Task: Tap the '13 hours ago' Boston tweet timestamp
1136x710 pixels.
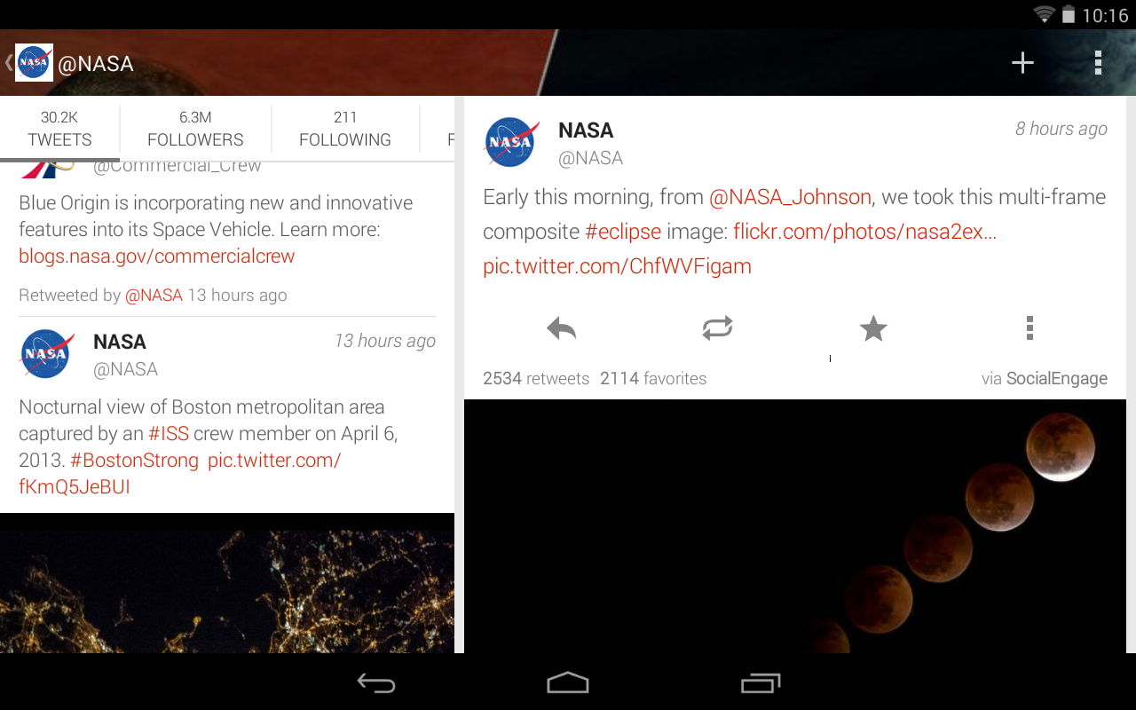Action: click(x=385, y=341)
